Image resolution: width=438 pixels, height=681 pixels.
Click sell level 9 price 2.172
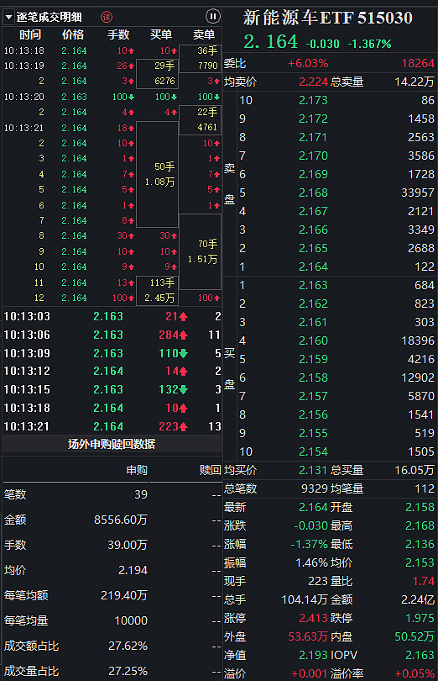pos(313,119)
